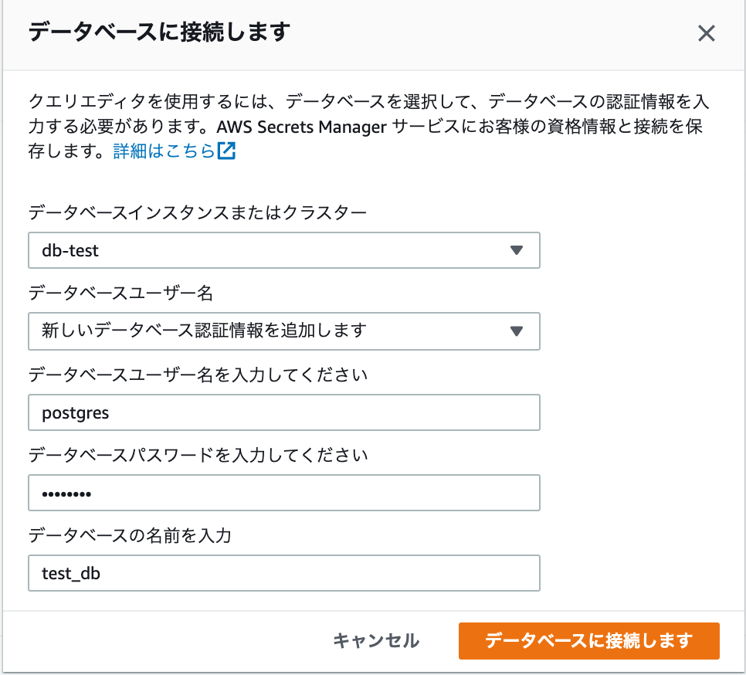Focus the postgres username field
The height and width of the screenshot is (675, 746).
[284, 412]
